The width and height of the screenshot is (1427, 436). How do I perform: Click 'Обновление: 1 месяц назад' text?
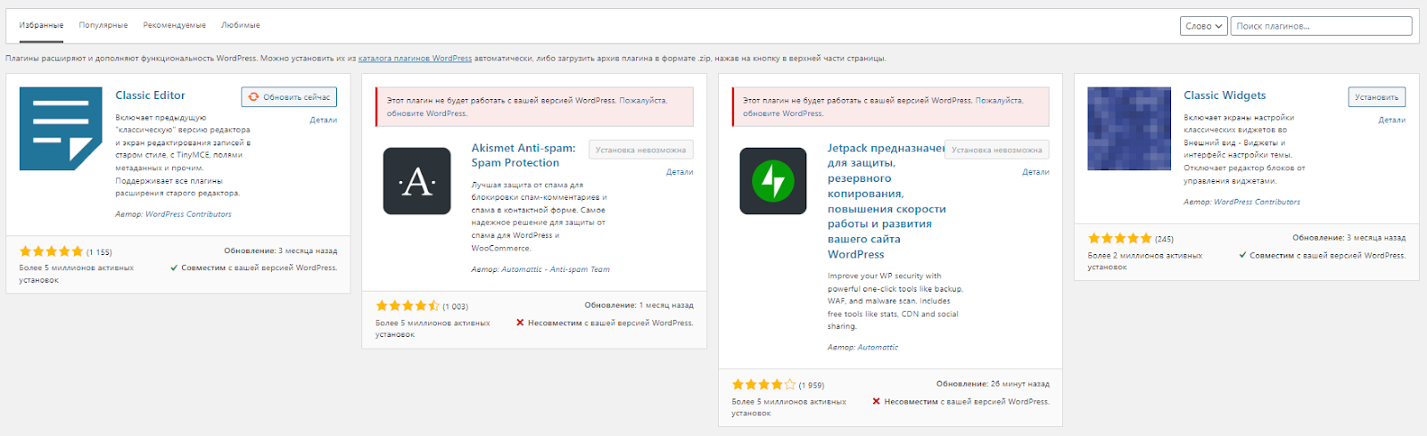tap(639, 305)
